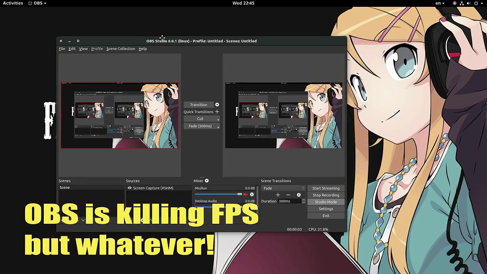Open the Cut quick transition dropdown arrow

coord(218,119)
